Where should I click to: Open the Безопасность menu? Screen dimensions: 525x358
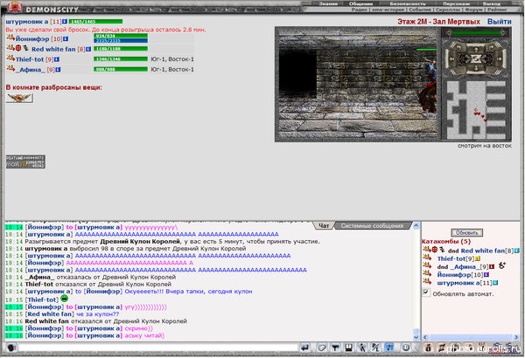pyautogui.click(x=408, y=3)
